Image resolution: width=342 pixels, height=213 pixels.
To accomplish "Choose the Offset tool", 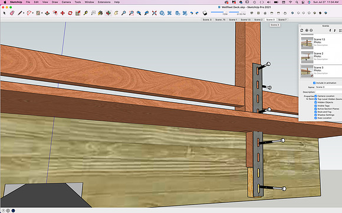I will click(x=55, y=14).
